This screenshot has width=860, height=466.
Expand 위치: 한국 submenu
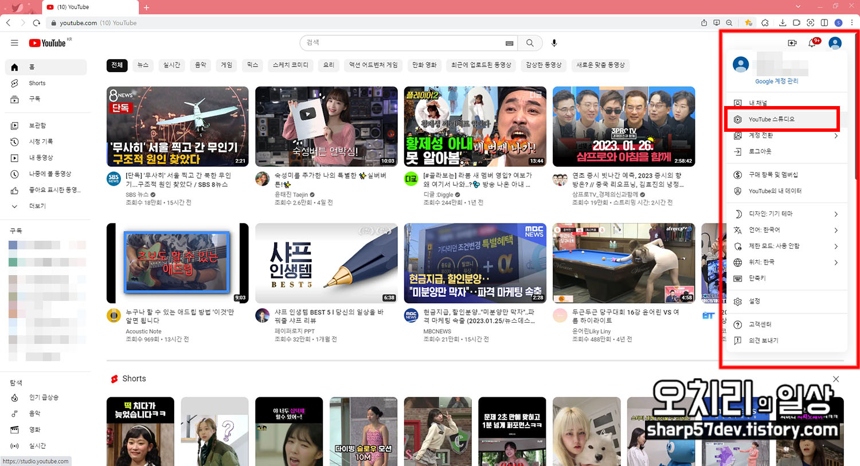787,262
